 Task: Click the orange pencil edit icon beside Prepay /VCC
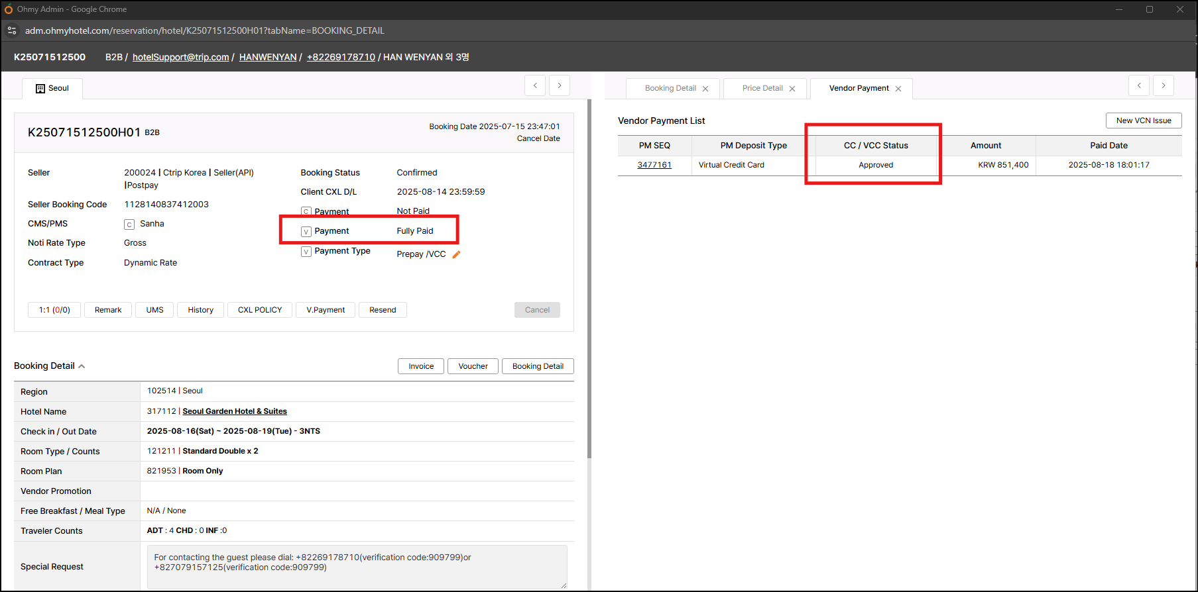pyautogui.click(x=456, y=255)
